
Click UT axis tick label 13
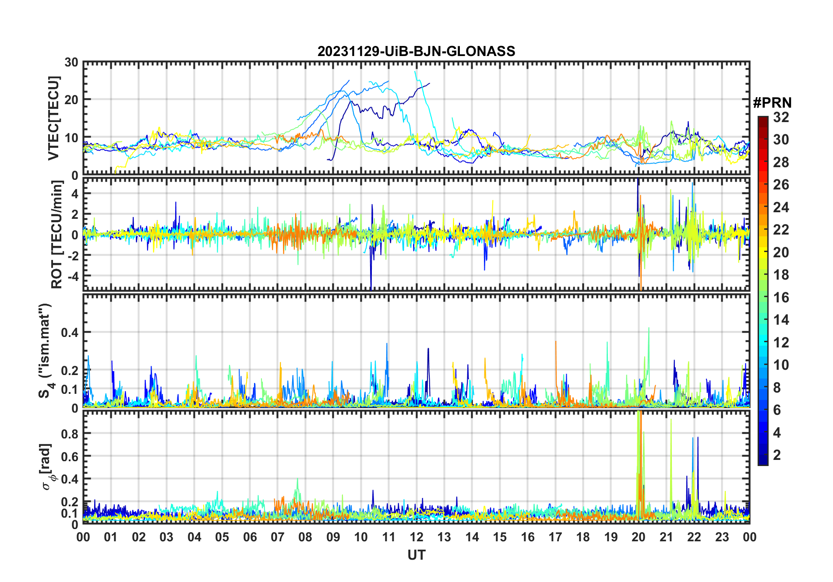[x=444, y=537]
